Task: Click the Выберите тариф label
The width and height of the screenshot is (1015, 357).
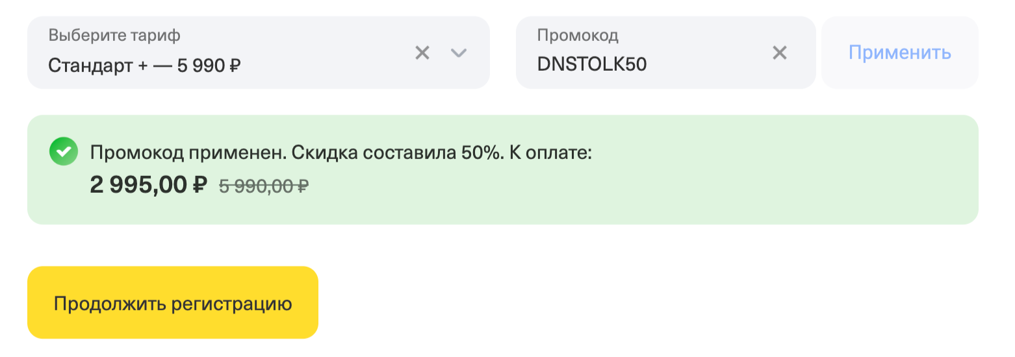Action: 114,35
